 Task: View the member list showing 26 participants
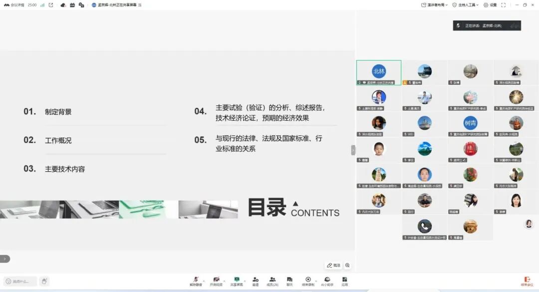pos(272,280)
